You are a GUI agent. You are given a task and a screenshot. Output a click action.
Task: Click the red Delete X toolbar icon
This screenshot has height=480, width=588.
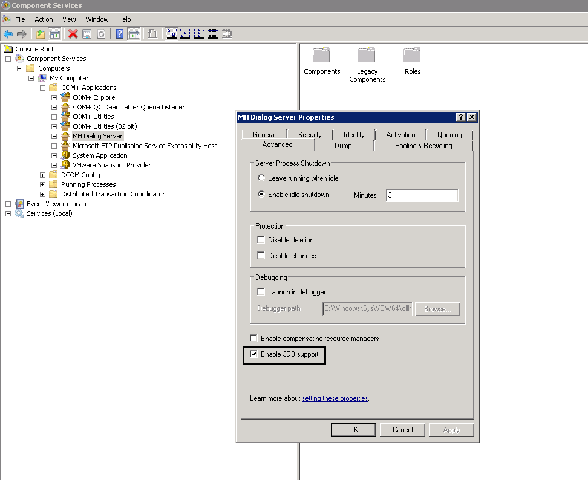(x=73, y=34)
